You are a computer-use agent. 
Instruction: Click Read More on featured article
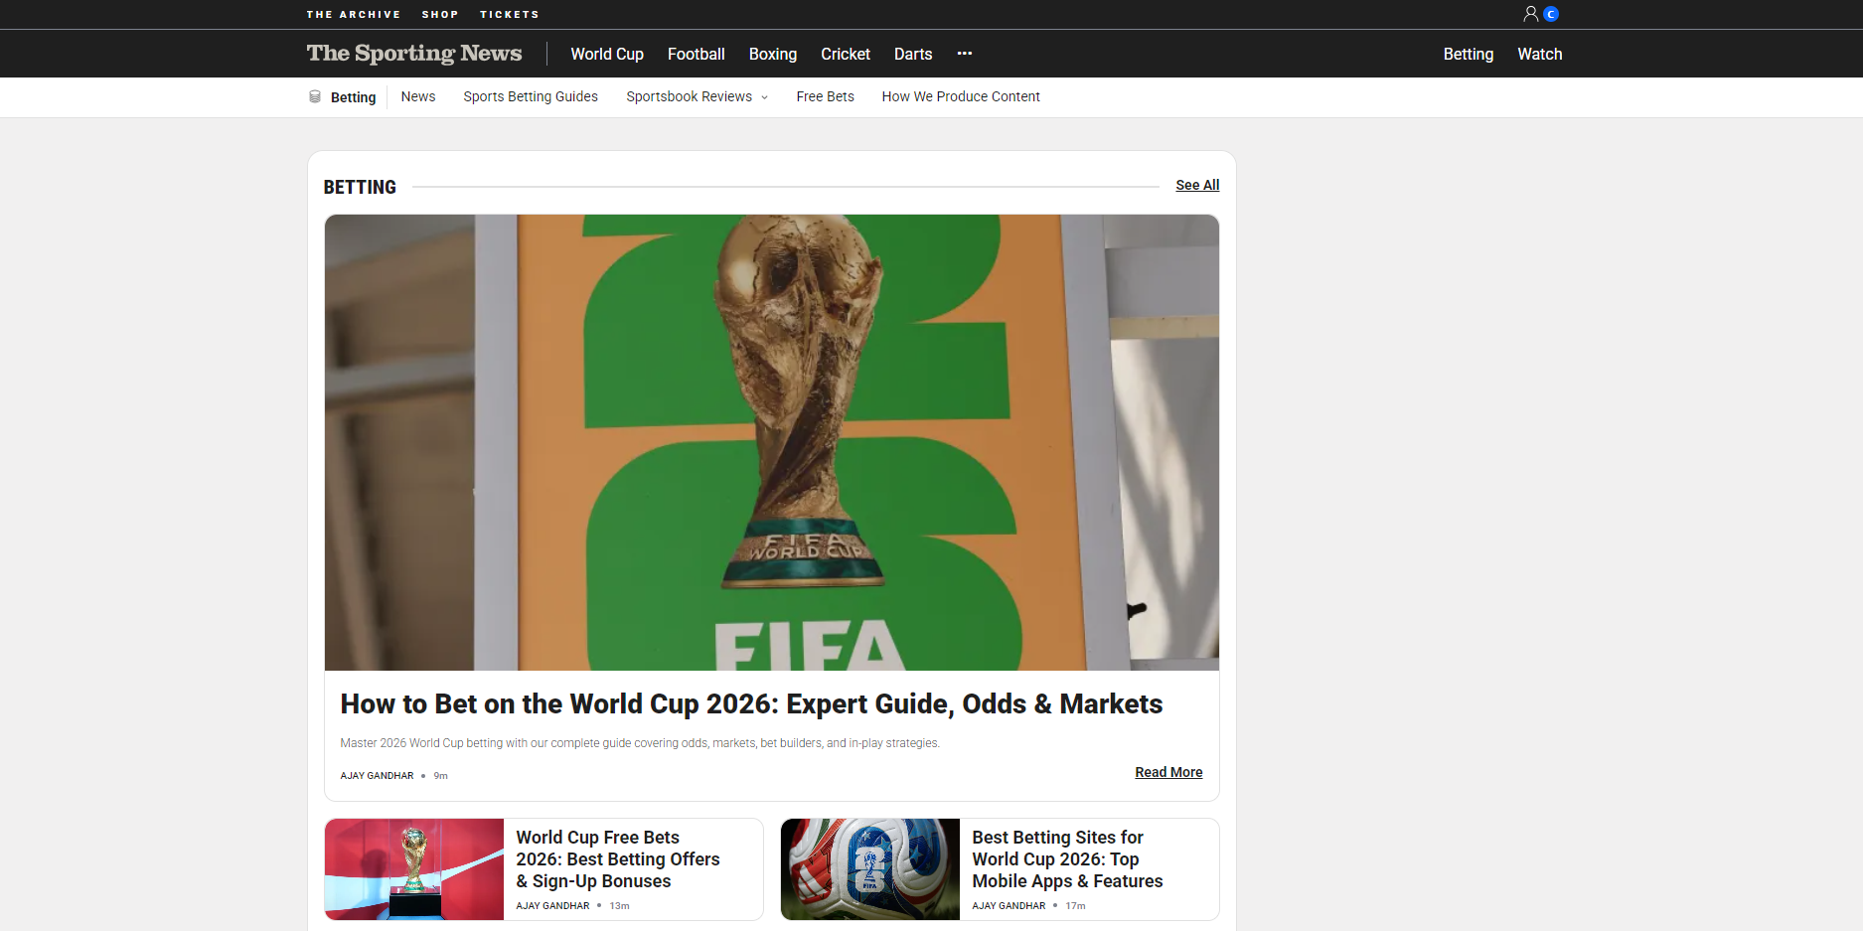click(1168, 772)
